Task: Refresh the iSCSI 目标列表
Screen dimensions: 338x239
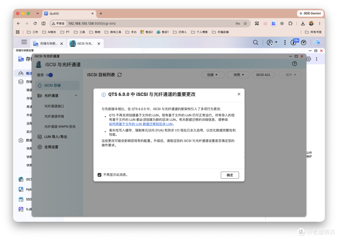Action: coord(120,75)
